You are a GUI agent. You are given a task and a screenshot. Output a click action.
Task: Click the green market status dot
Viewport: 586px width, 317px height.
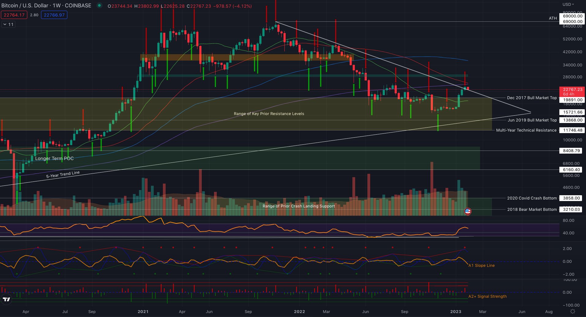click(99, 6)
